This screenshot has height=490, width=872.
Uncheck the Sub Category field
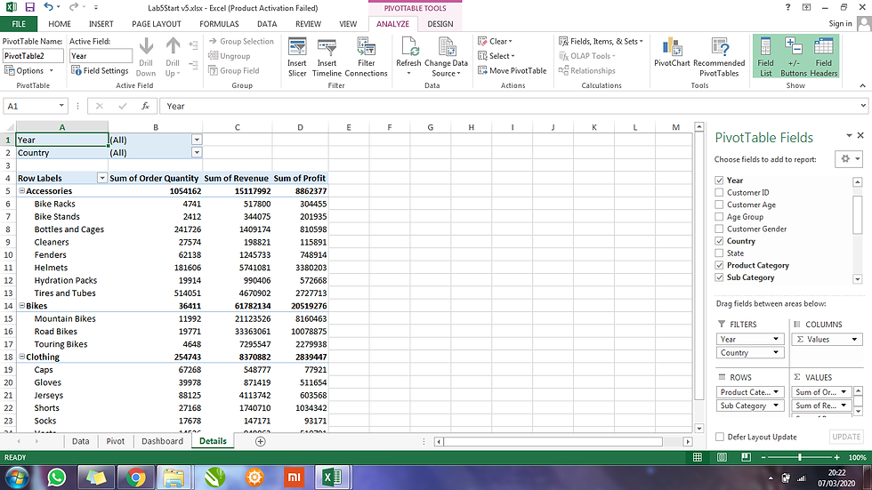[719, 277]
